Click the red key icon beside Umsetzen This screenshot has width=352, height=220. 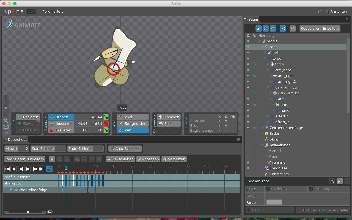(x=106, y=124)
